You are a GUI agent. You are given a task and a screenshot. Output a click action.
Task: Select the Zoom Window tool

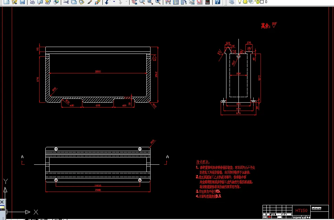[150, 2]
